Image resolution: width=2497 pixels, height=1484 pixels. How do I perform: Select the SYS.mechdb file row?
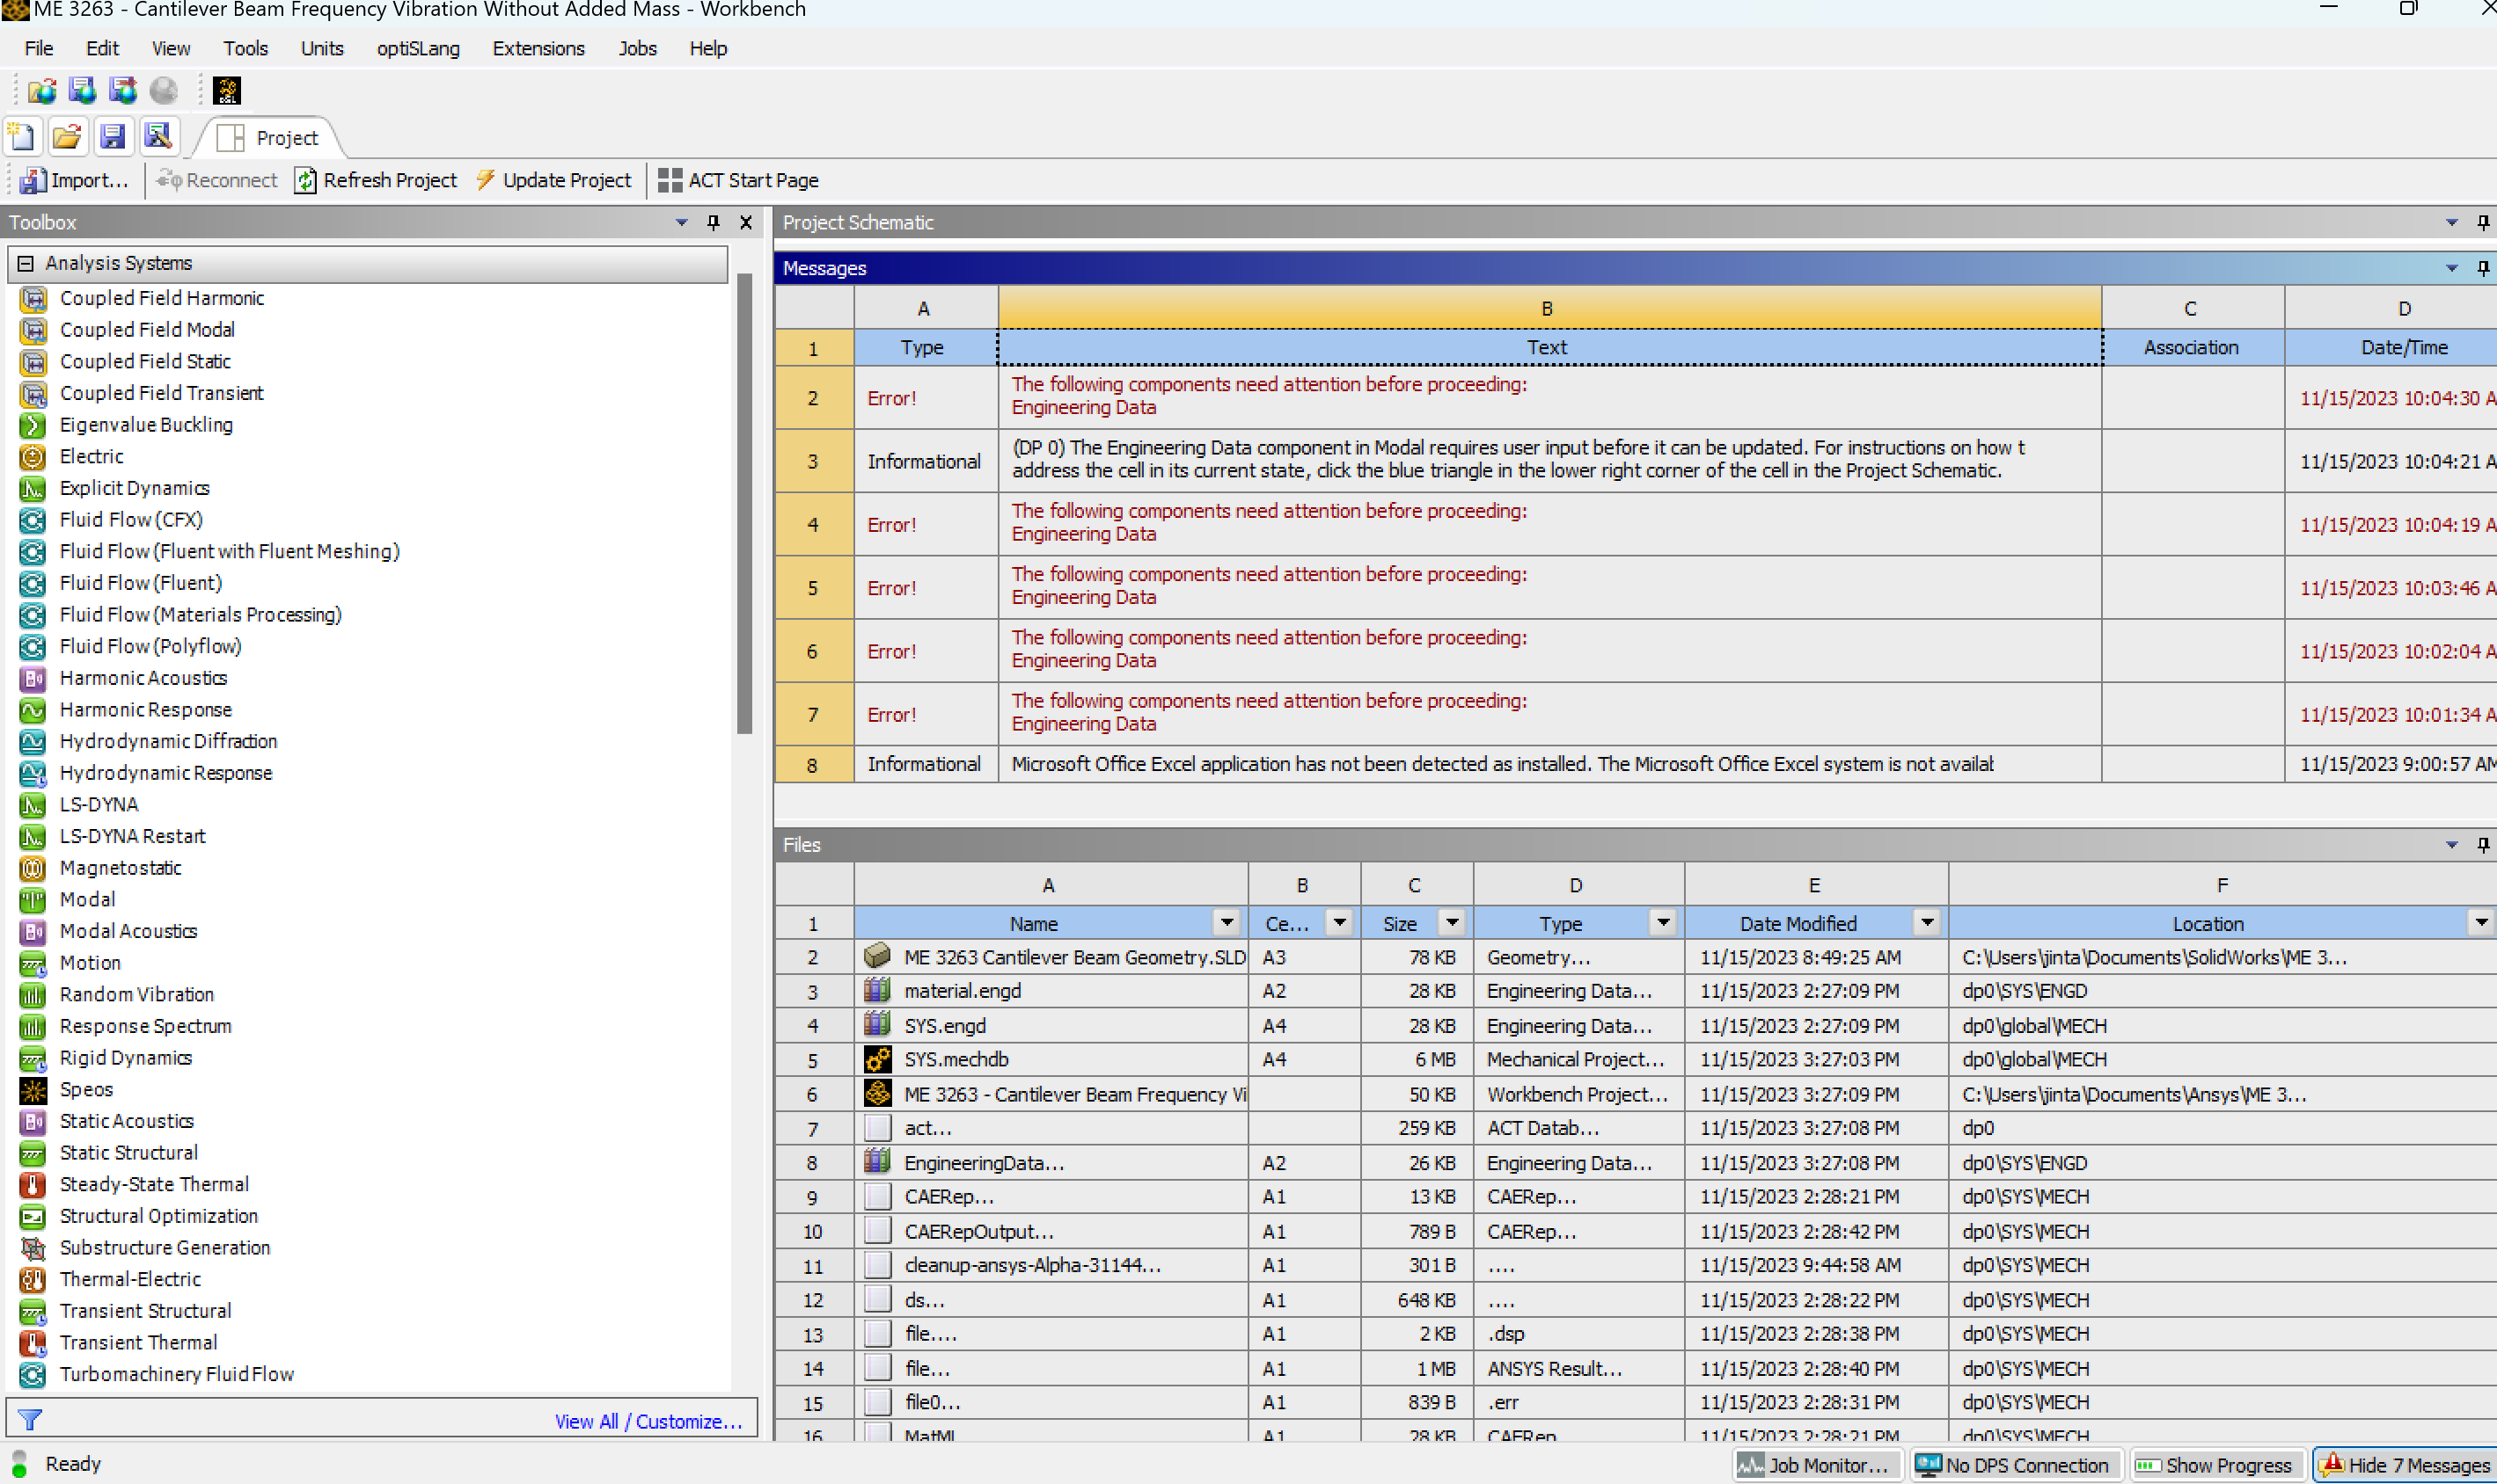[1636, 1059]
